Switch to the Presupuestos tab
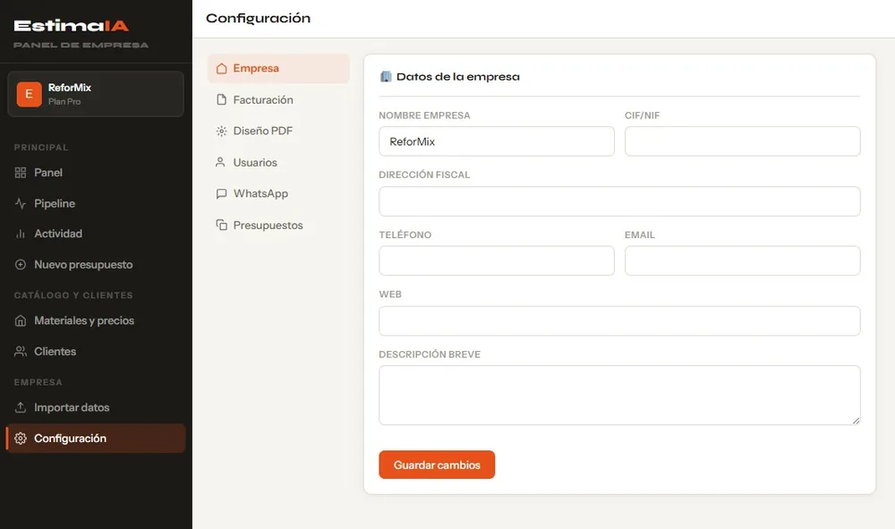895x529 pixels. 278,225
